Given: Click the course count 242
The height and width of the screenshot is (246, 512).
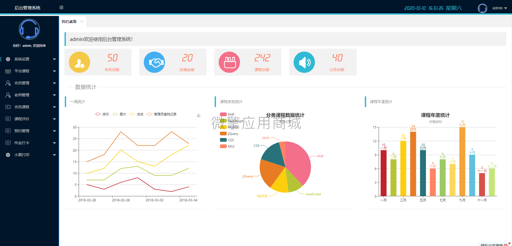Looking at the screenshot, I should tap(262, 58).
